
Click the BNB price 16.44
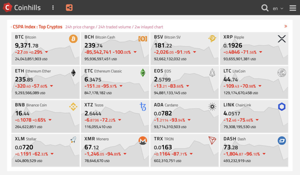pos(22,113)
